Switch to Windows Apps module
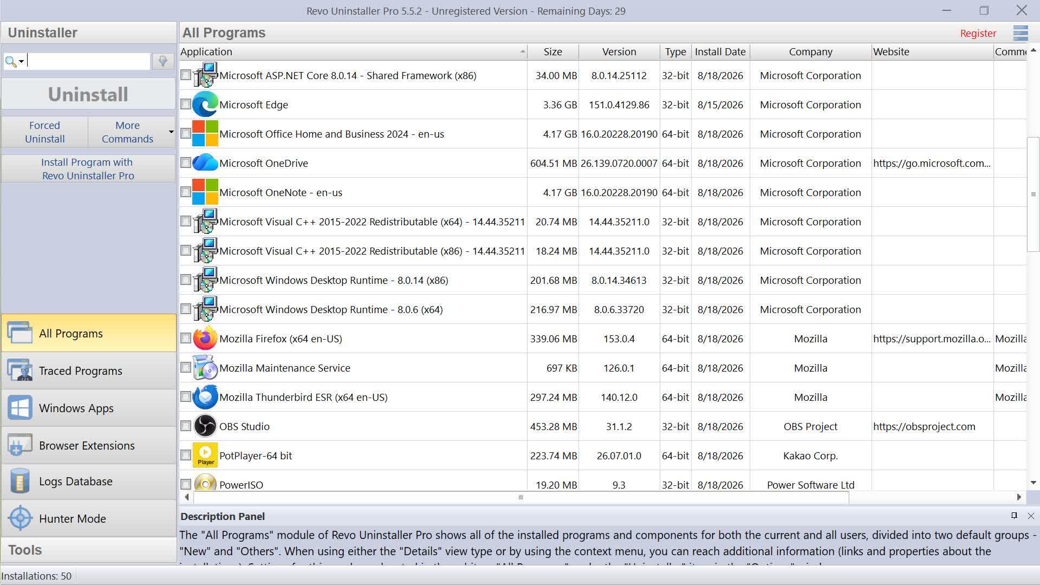Viewport: 1040px width, 585px height. [88, 408]
